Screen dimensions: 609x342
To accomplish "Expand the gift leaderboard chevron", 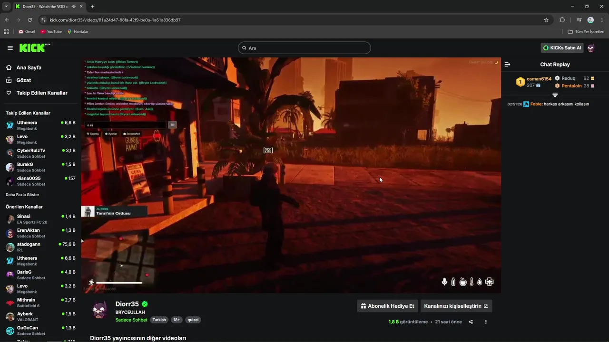I will tap(555, 95).
